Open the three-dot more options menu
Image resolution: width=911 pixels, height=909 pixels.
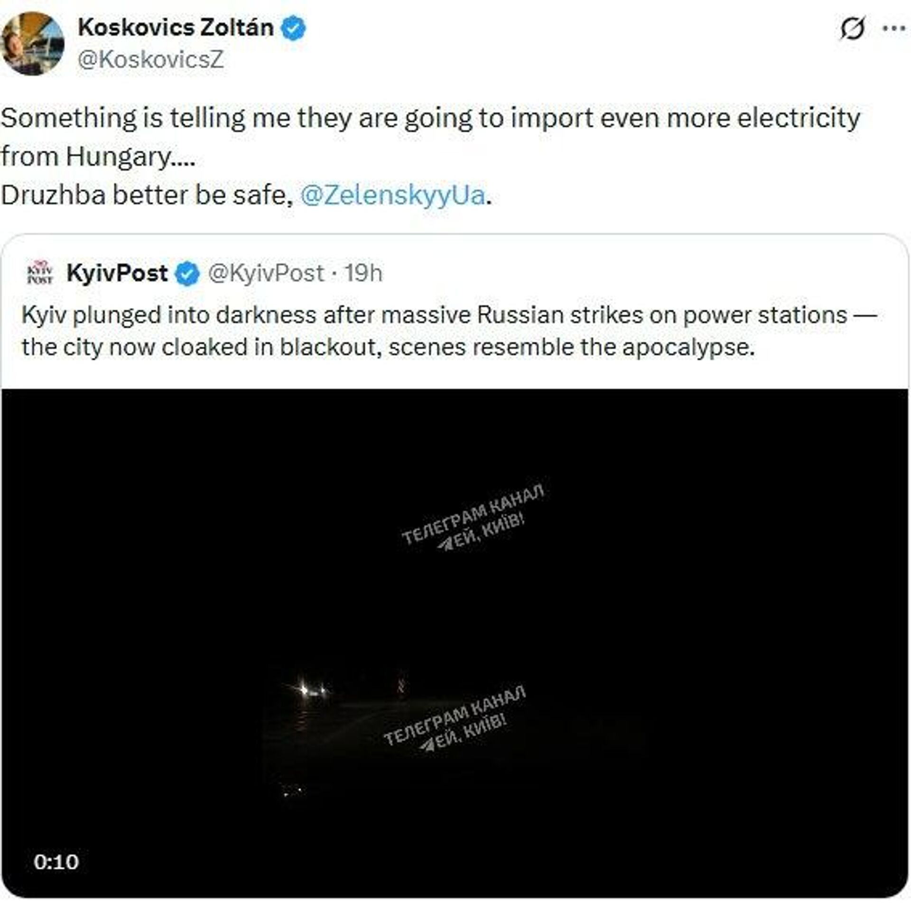click(894, 28)
